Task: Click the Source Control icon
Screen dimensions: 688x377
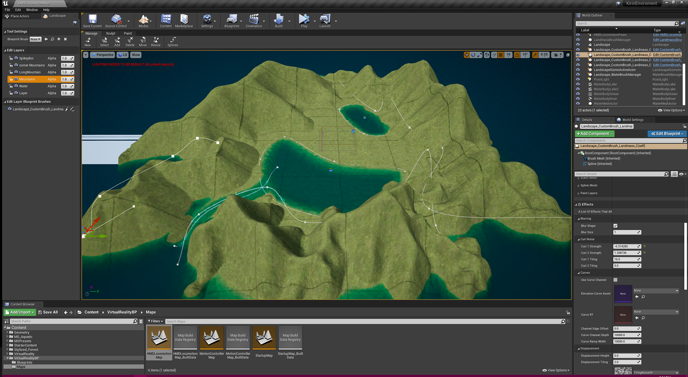Action: [116, 21]
